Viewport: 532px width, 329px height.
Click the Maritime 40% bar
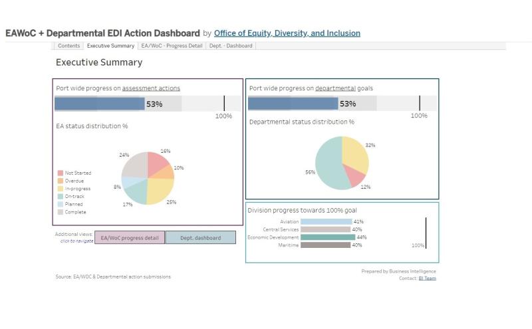(x=326, y=245)
